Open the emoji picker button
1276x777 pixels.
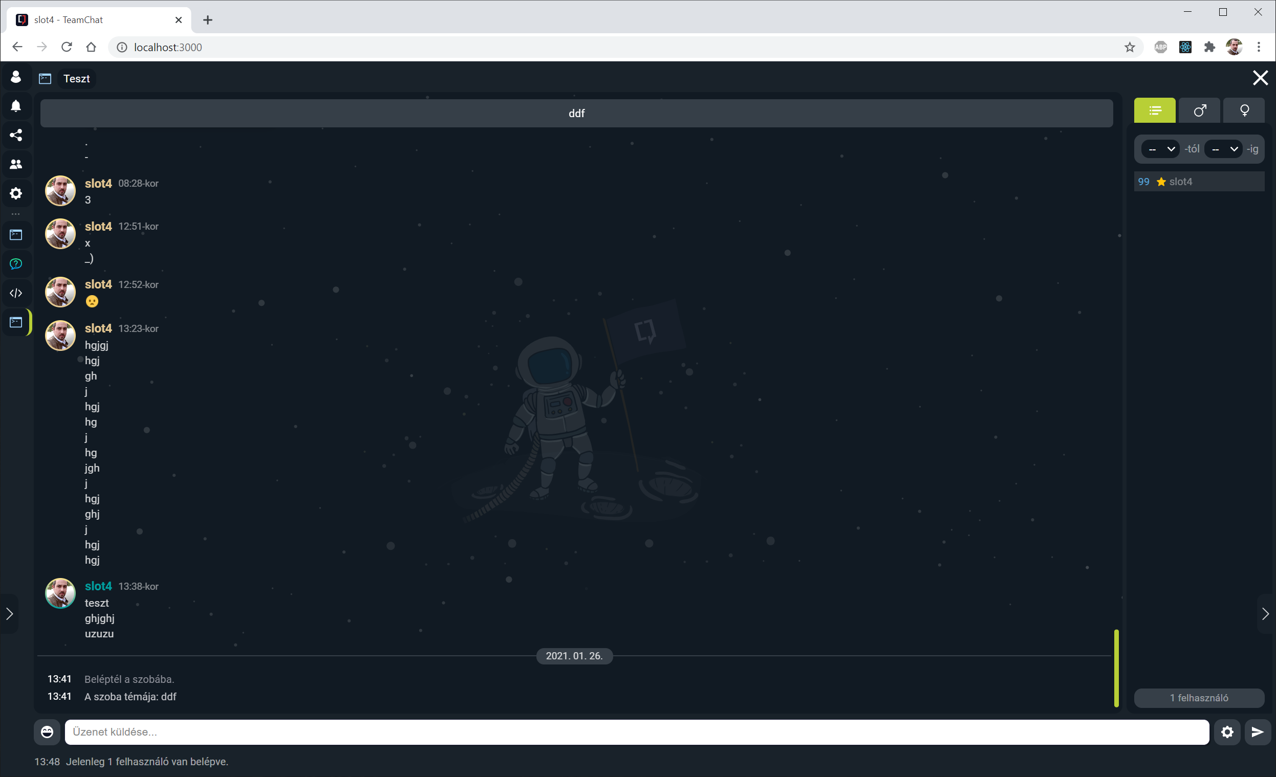[47, 731]
